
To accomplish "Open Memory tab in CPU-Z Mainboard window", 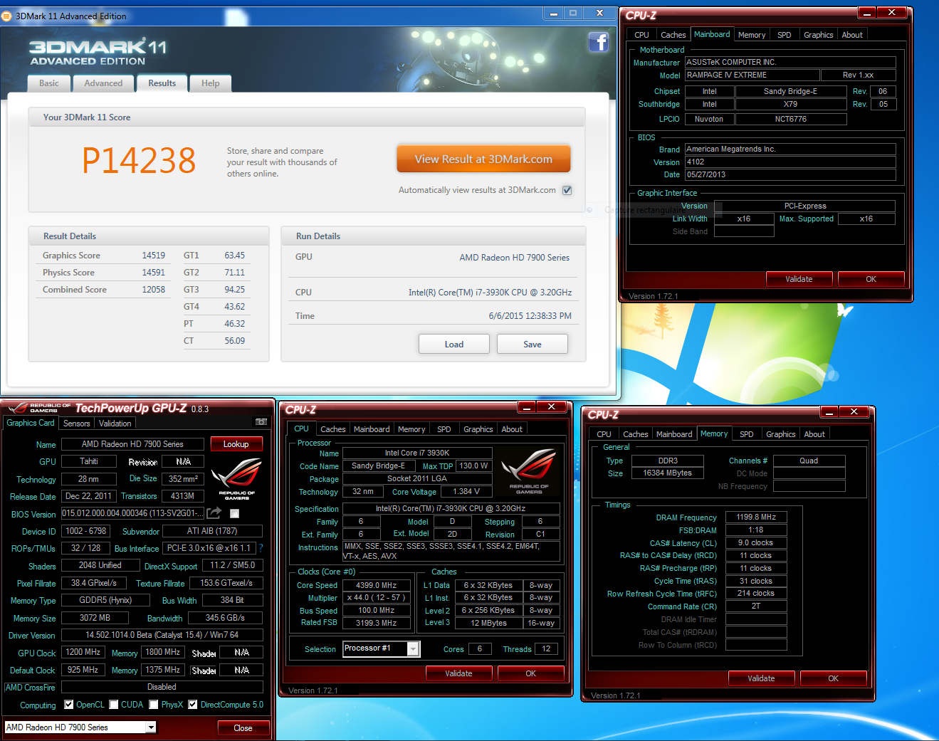I will 752,35.
